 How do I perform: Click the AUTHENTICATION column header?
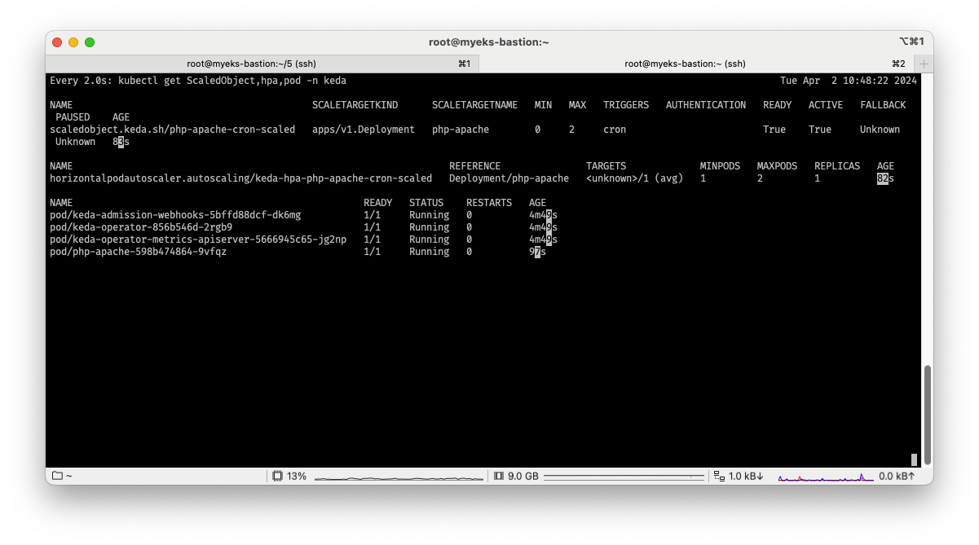[706, 105]
